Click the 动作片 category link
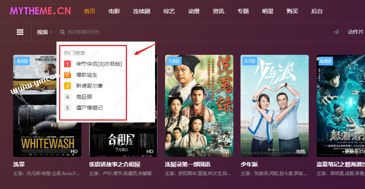Image resolution: width=365 pixels, height=189 pixels. pyautogui.click(x=356, y=32)
